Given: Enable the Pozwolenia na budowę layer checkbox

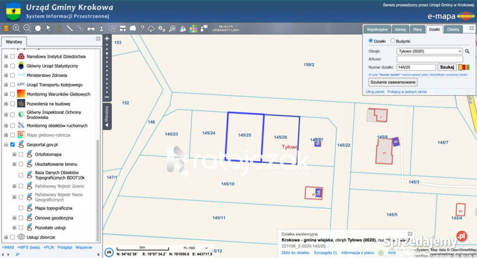Looking at the screenshot, I should [x=12, y=104].
